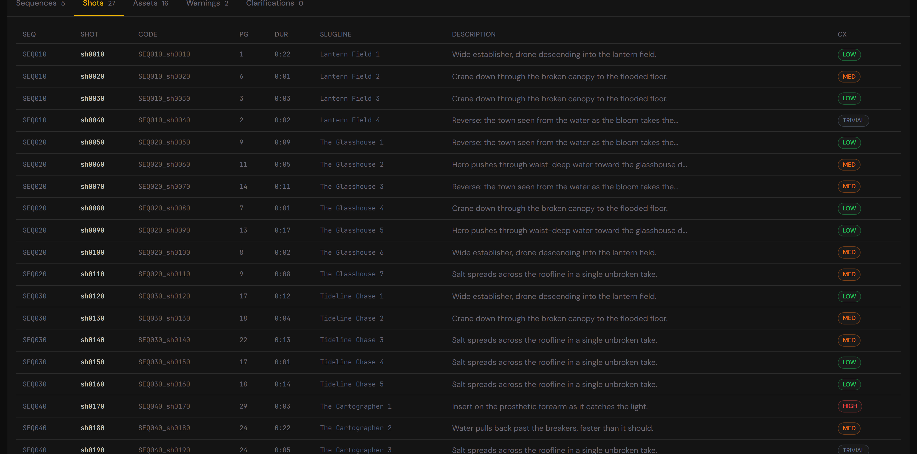Click the PG column header
The height and width of the screenshot is (454, 917).
[244, 34]
